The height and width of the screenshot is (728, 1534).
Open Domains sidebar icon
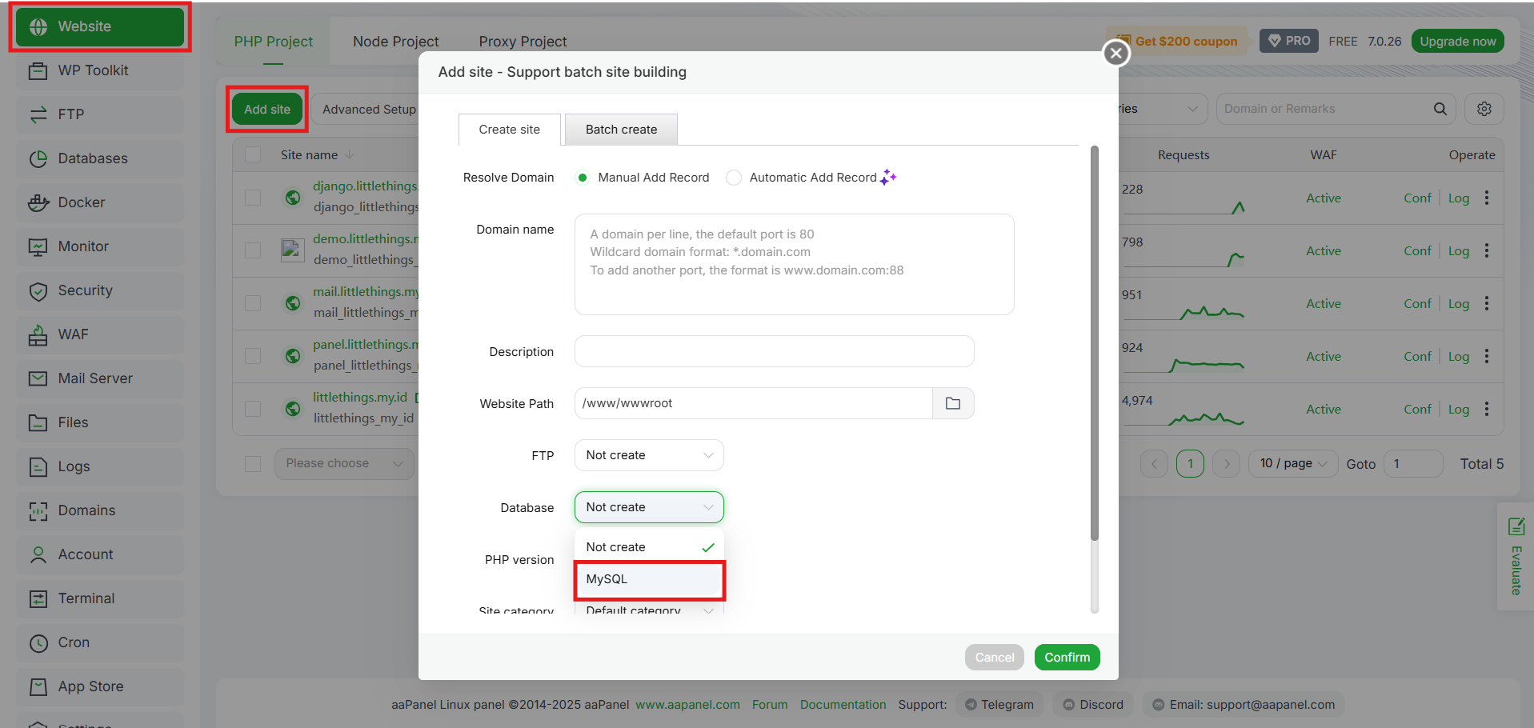coord(38,510)
